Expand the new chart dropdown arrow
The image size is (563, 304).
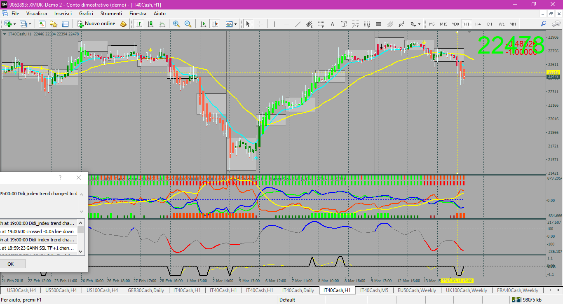[x=15, y=24]
